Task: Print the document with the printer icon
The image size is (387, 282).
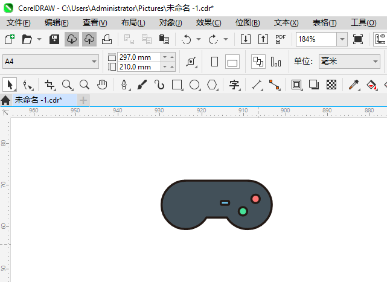Action: pyautogui.click(x=107, y=39)
